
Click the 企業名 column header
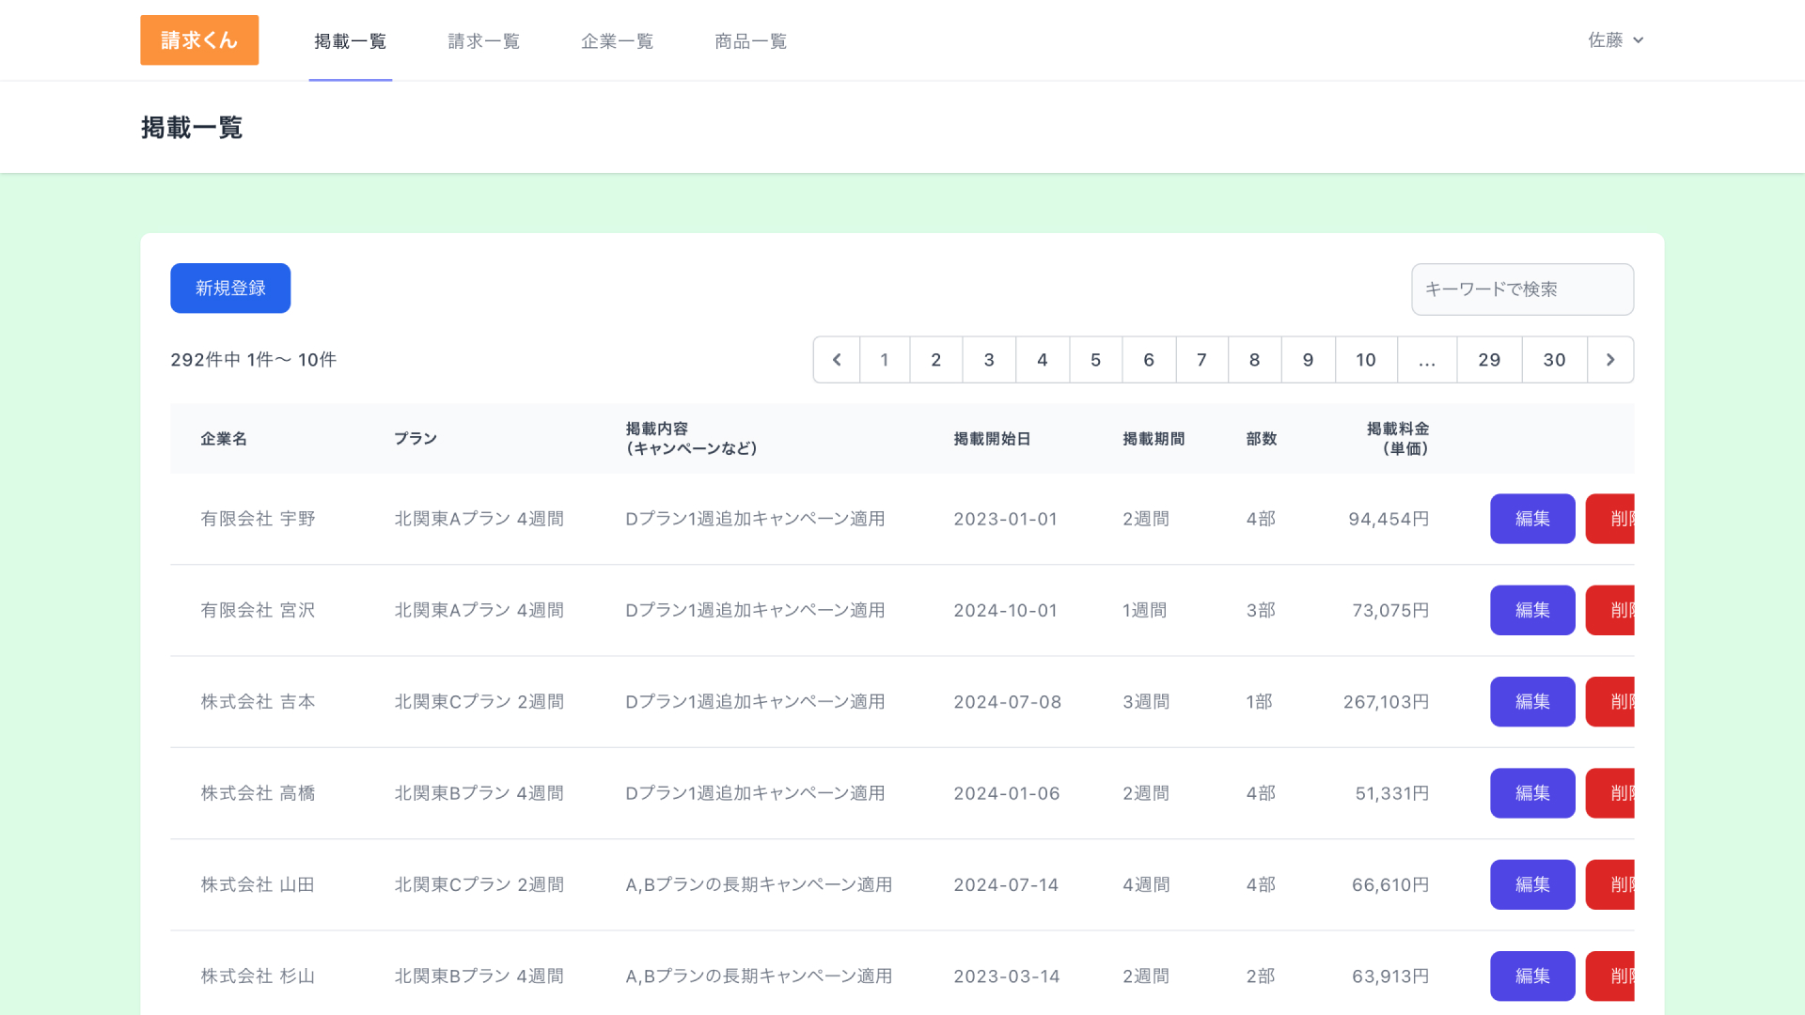coord(224,439)
